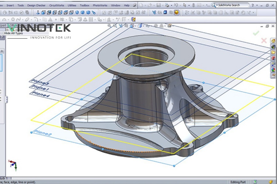Select the Linear Sketch Pattern grid tool

coord(91,19)
